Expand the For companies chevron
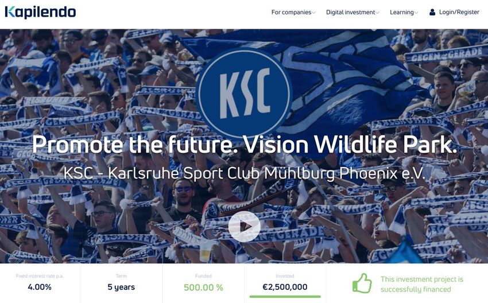This screenshot has width=488, height=303. point(313,13)
